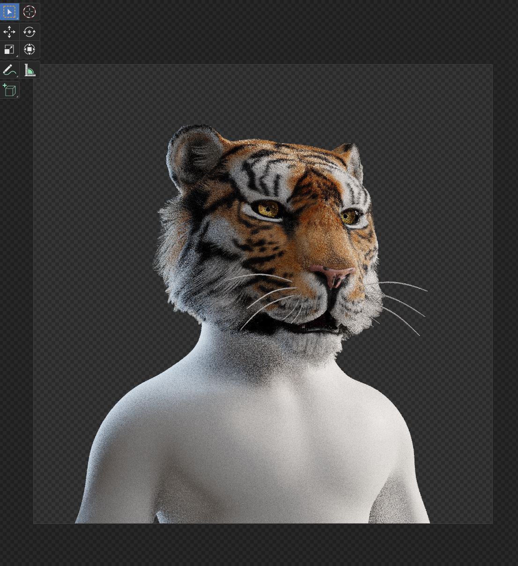Activate the 3D Cursor tool
The height and width of the screenshot is (566, 518).
point(30,12)
